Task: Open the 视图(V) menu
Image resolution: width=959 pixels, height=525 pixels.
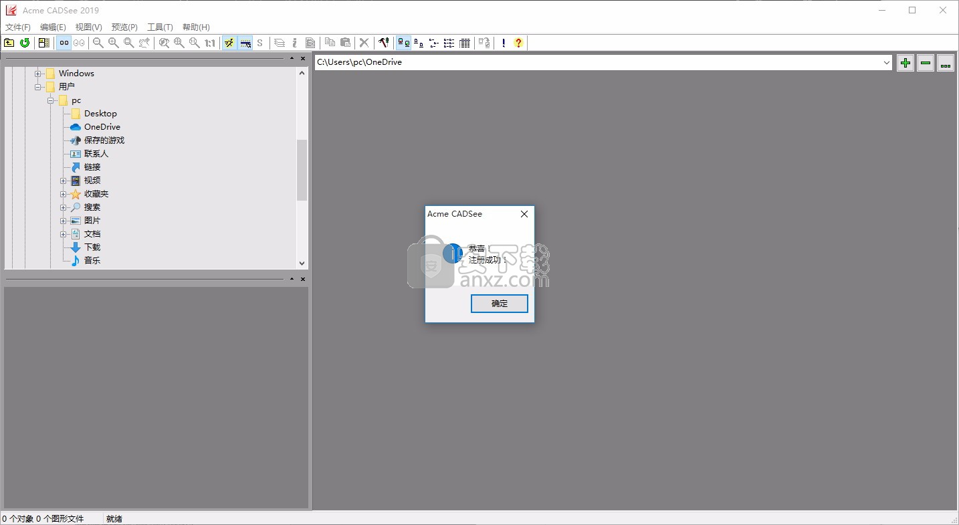Action: pos(88,27)
